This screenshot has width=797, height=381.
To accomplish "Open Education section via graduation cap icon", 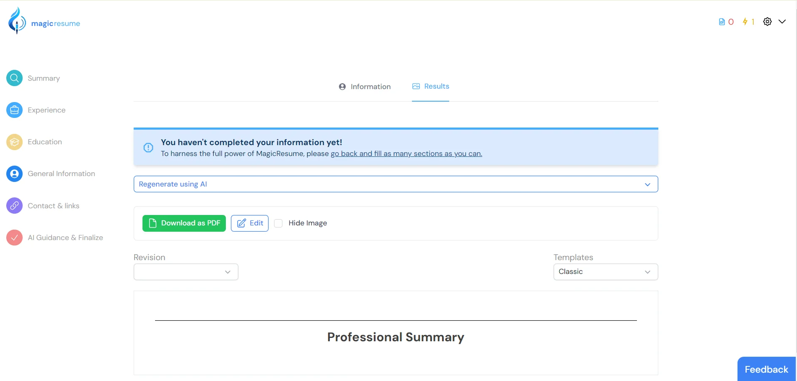I will 14,142.
